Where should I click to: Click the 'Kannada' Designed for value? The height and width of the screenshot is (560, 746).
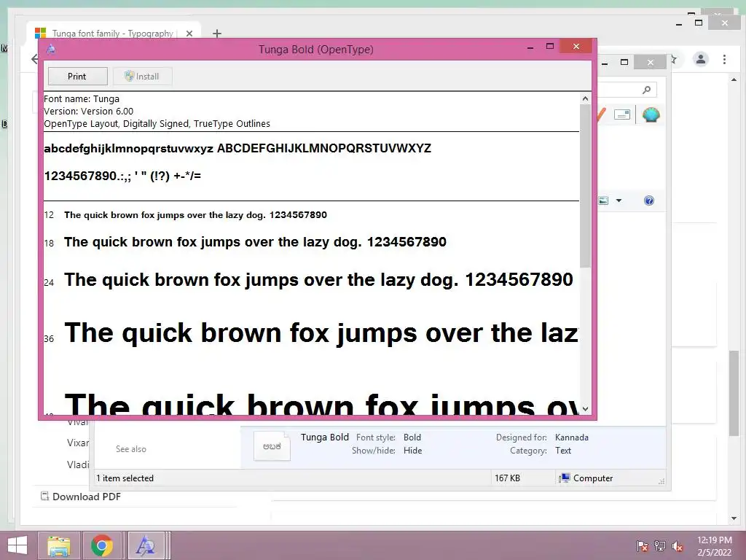click(x=571, y=437)
